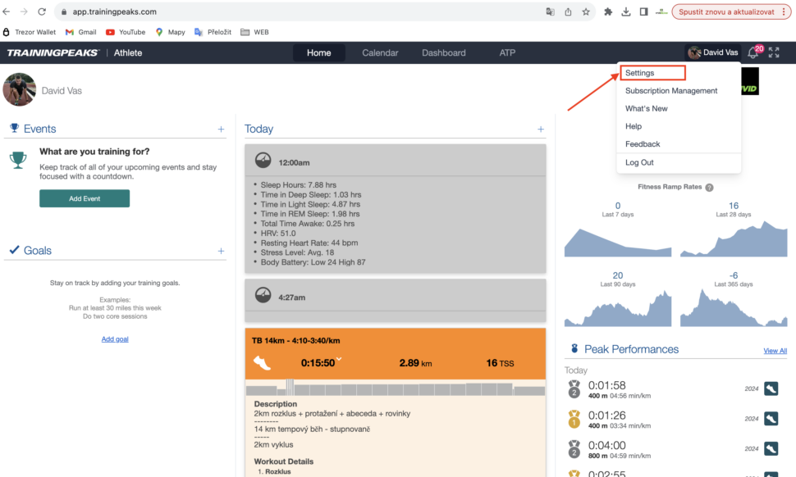Click the workout interval structure graph

(396, 388)
